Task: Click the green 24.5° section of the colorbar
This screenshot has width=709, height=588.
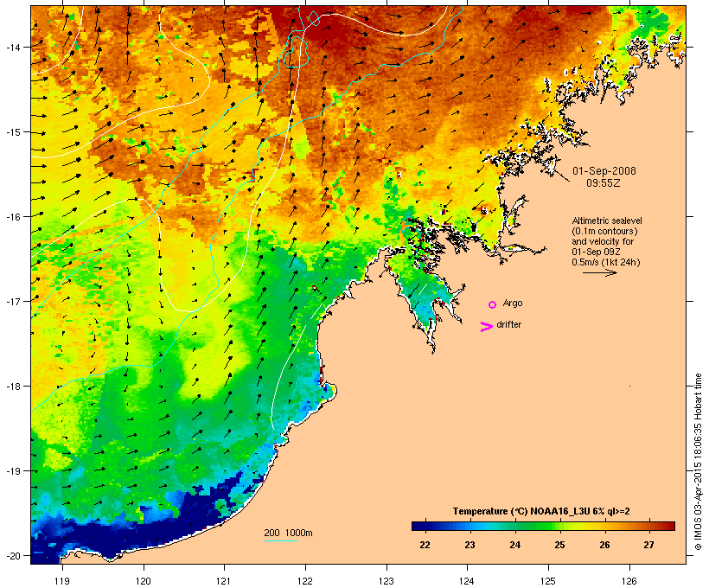Action: tap(537, 526)
